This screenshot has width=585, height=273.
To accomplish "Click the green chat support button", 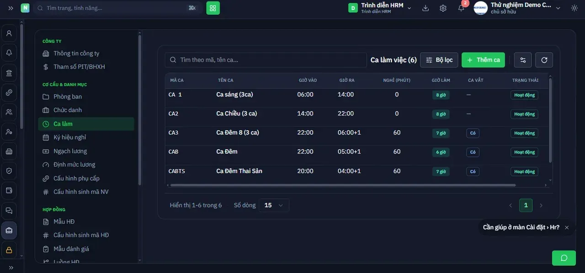I will (x=564, y=258).
